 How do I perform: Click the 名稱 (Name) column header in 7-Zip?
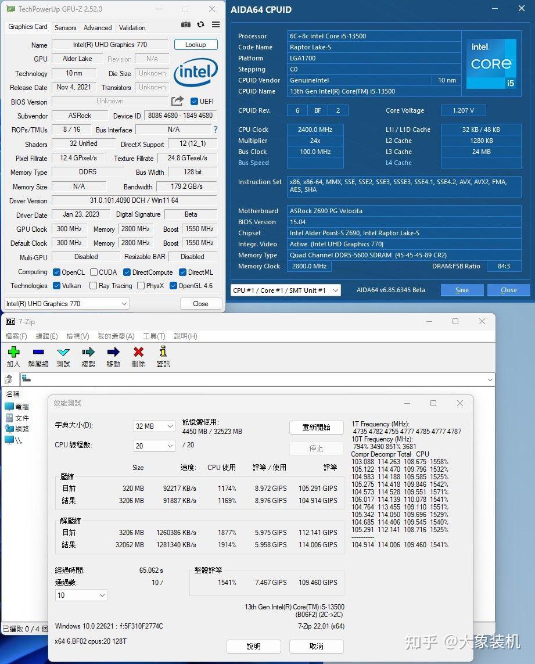(13, 394)
